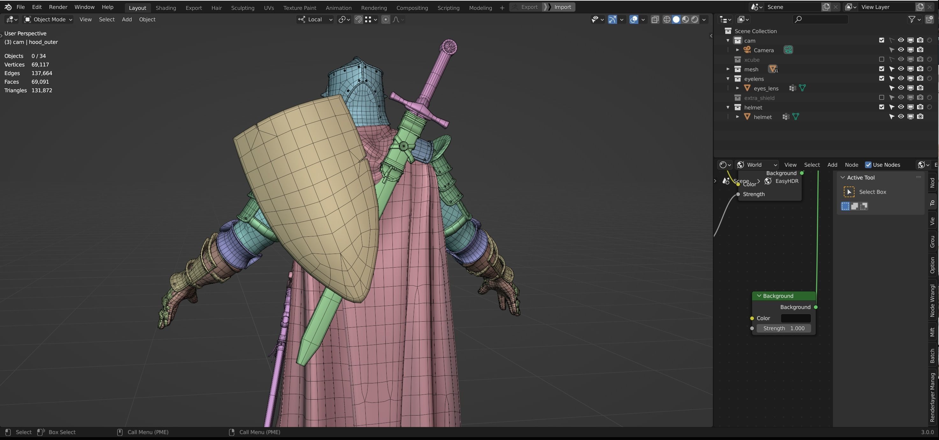Click the outliner search field
Viewport: 939px width, 440px height.
[820, 19]
